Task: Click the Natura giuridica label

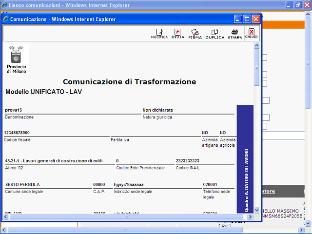Action: pyautogui.click(x=157, y=117)
